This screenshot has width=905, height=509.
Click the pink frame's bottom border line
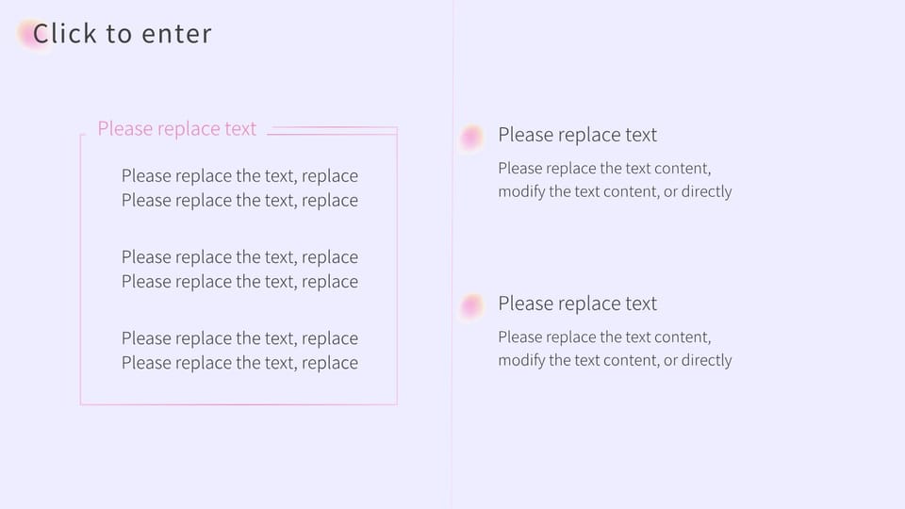(239, 404)
